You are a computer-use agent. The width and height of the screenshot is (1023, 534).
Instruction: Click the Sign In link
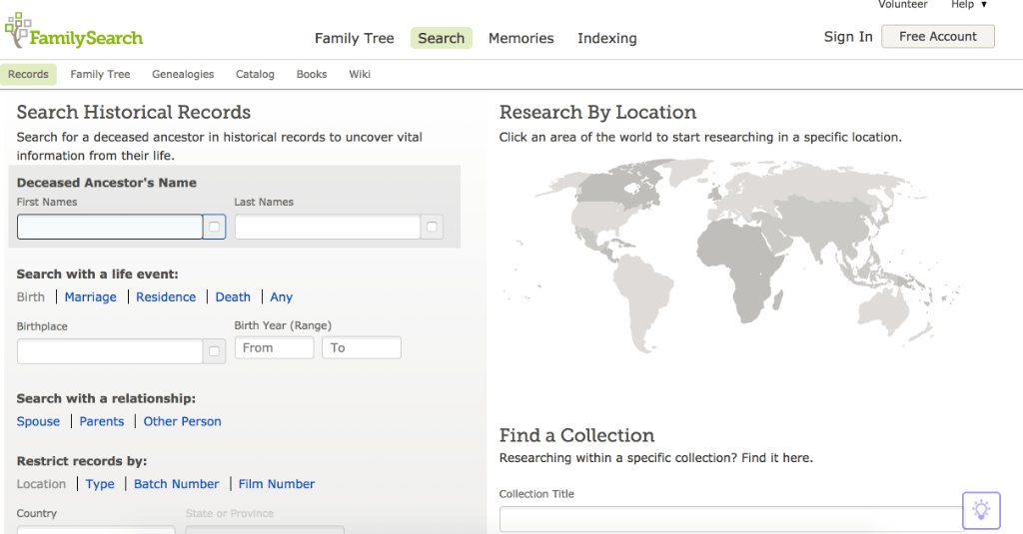848,37
